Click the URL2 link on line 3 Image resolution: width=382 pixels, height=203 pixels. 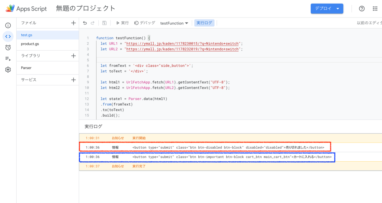point(182,49)
